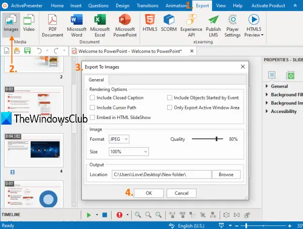Play the timeline preview
Image resolution: width=303 pixels, height=229 pixels.
pos(89,215)
